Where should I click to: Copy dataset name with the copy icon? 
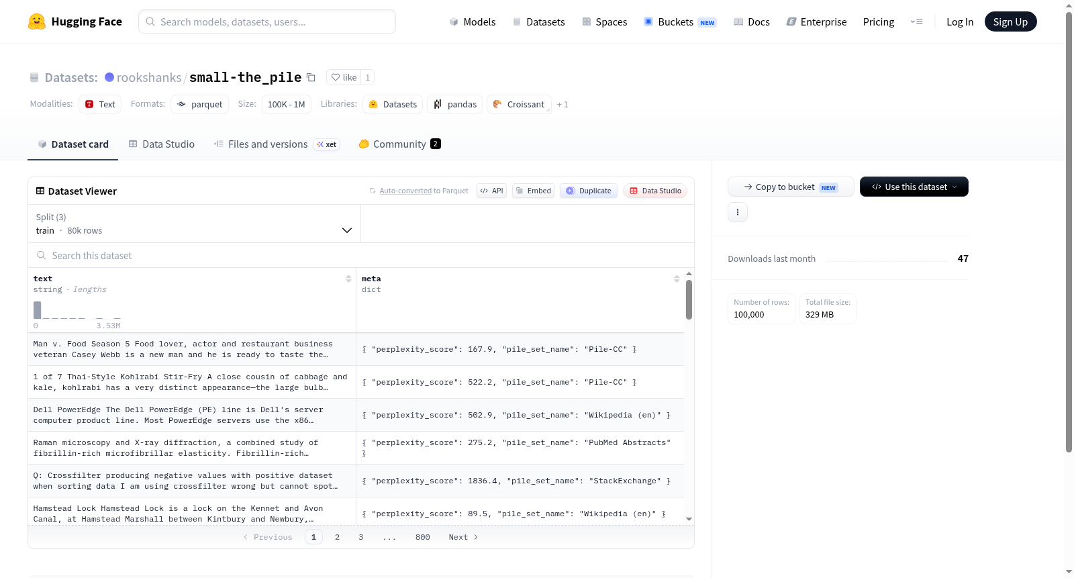(x=311, y=77)
